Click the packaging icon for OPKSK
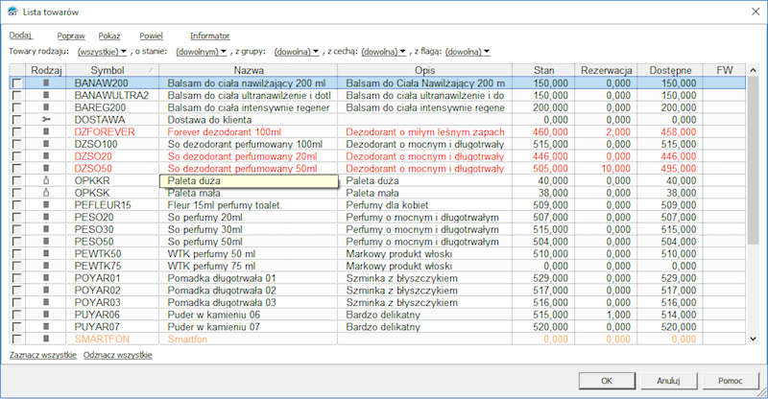 click(46, 193)
